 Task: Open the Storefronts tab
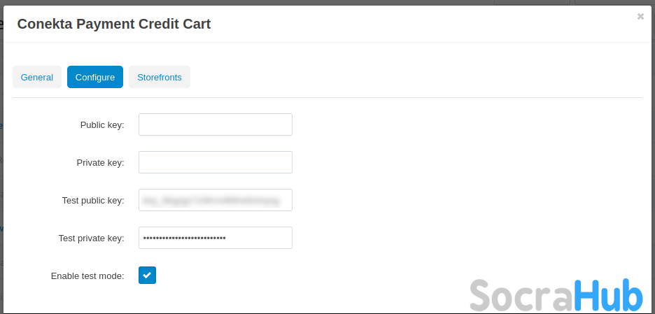point(160,77)
